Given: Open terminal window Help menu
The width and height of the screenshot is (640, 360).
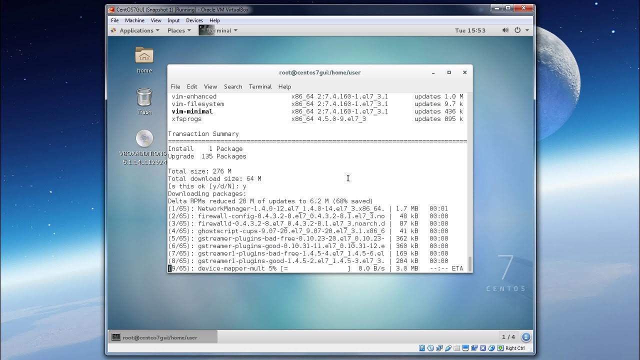Looking at the screenshot, I should click(x=284, y=86).
